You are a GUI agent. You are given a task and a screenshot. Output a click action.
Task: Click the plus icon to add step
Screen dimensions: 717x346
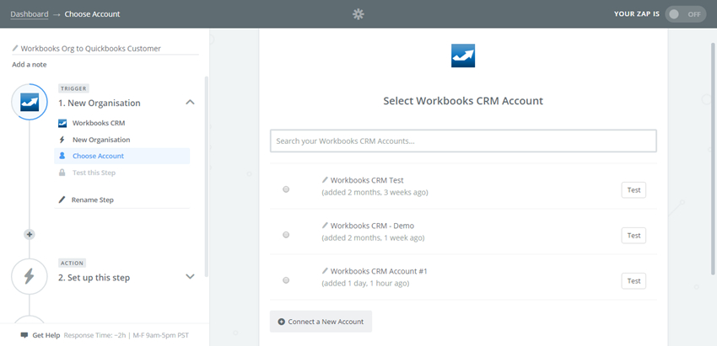[30, 234]
